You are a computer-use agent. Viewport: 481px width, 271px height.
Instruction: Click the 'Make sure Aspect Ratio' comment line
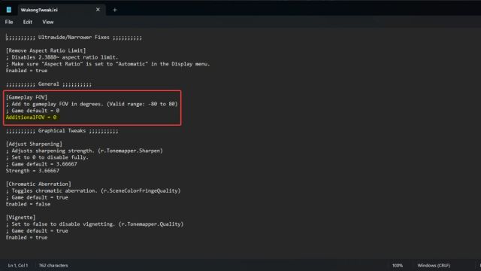[x=108, y=64]
